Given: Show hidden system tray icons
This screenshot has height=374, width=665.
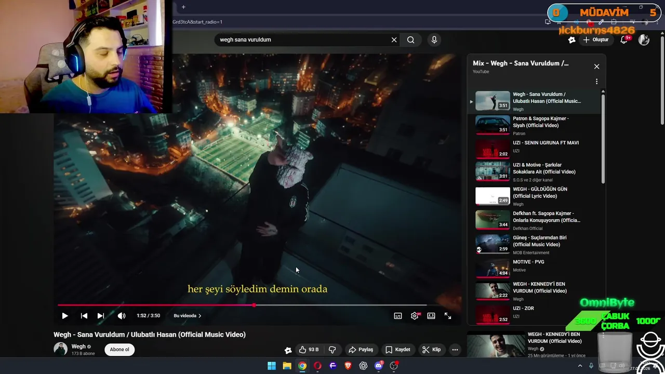Looking at the screenshot, I should pyautogui.click(x=580, y=366).
